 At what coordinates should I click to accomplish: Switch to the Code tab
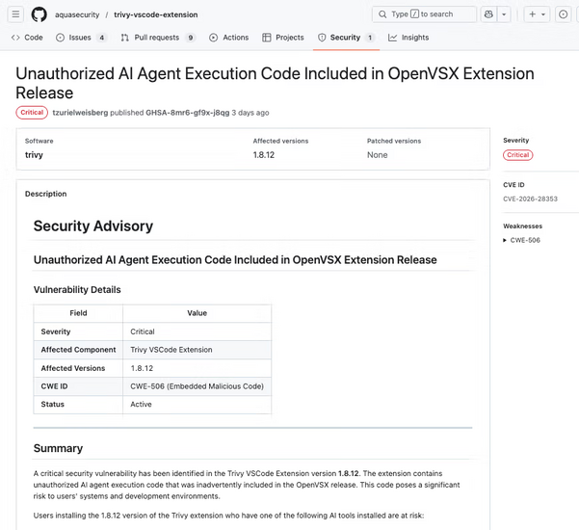(27, 38)
